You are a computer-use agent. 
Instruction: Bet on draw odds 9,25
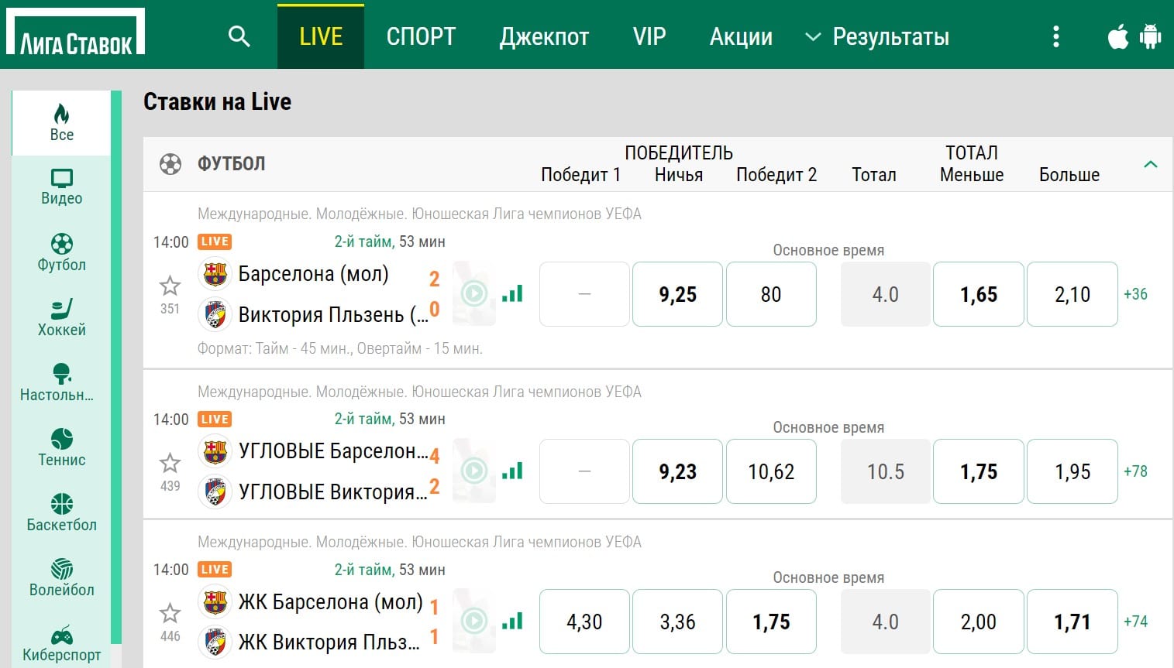[677, 294]
